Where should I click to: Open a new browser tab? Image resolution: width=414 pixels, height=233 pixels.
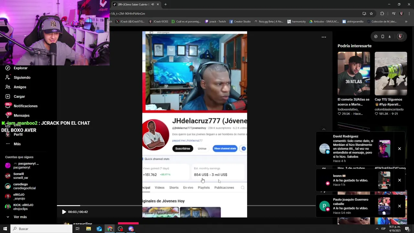pyautogui.click(x=166, y=5)
